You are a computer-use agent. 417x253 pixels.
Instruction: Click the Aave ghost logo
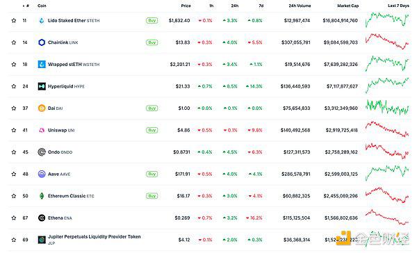point(42,174)
